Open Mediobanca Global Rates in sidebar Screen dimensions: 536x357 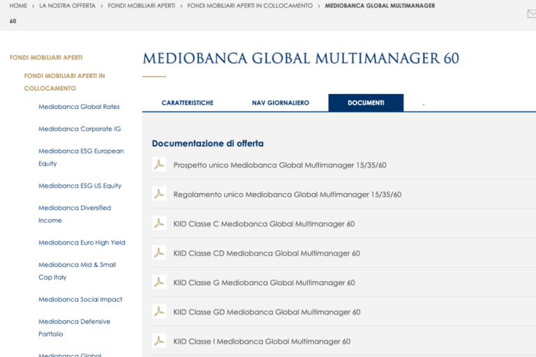click(x=79, y=107)
